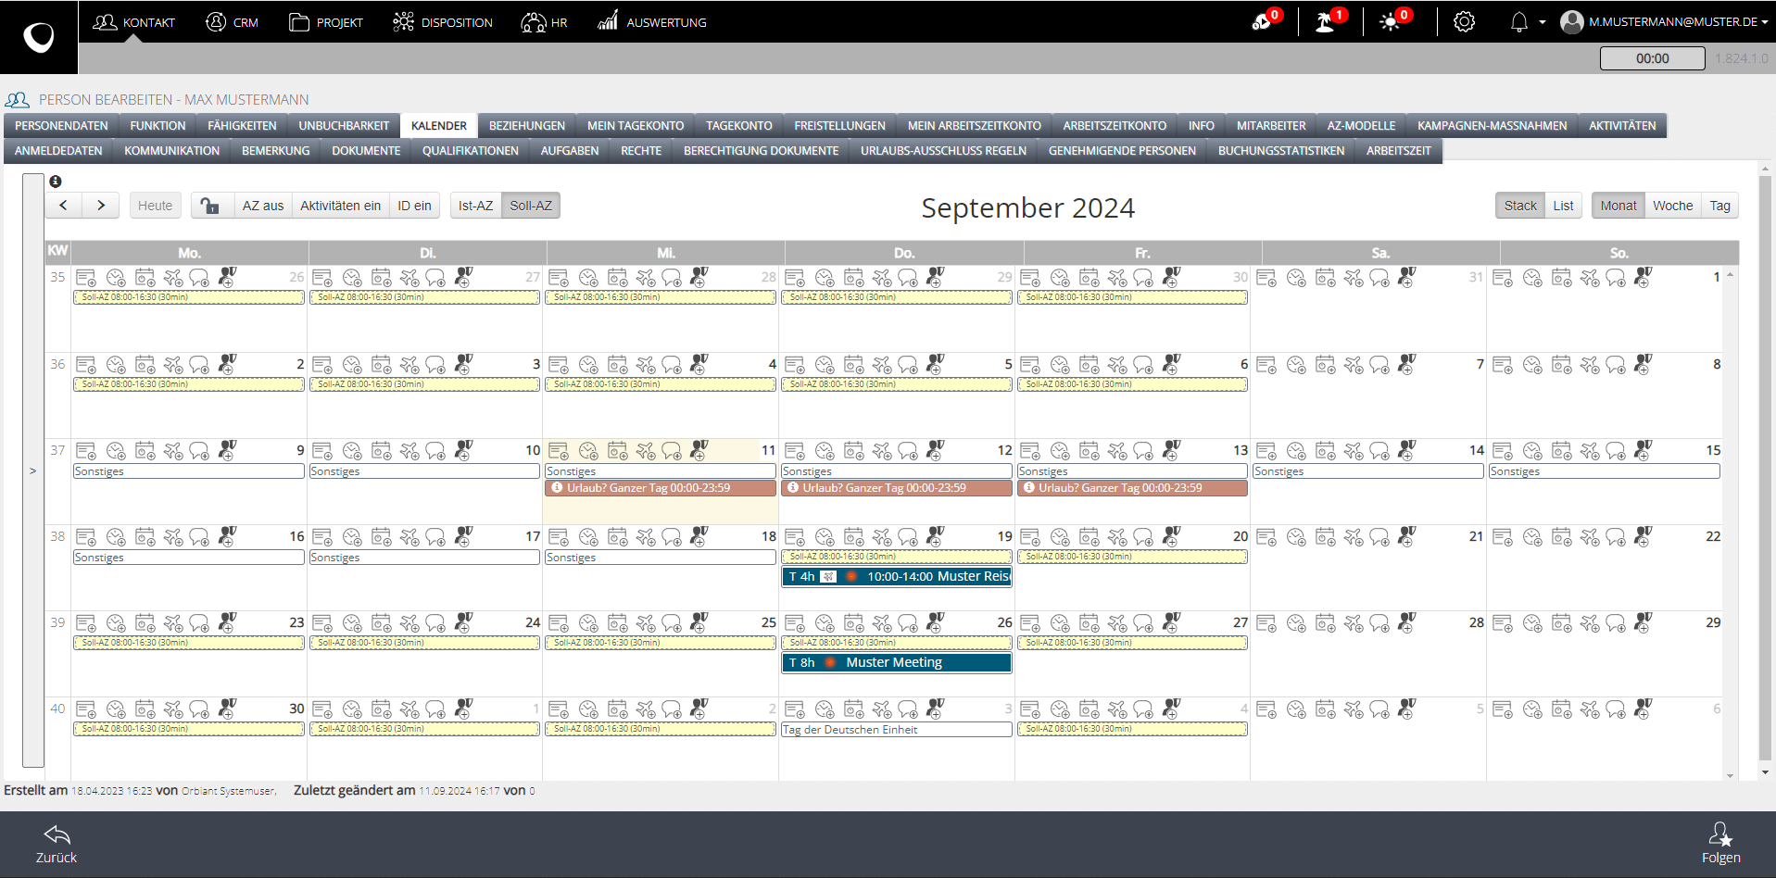Screen dimensions: 1776x878
Task: Open the AZ-MODELLE tab
Action: point(1361,126)
